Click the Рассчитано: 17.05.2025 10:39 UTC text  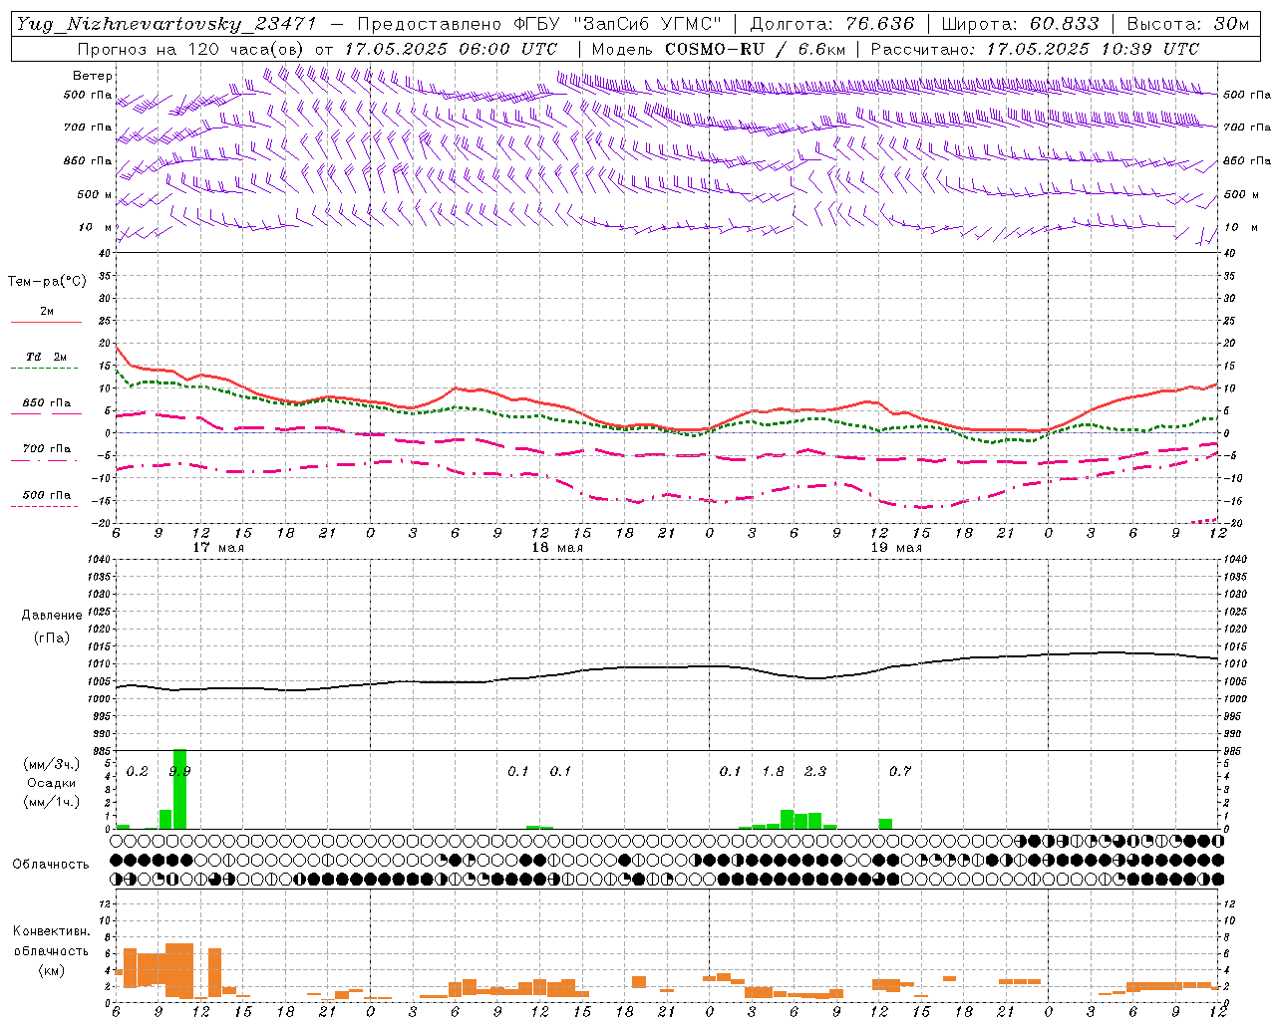pos(1035,49)
